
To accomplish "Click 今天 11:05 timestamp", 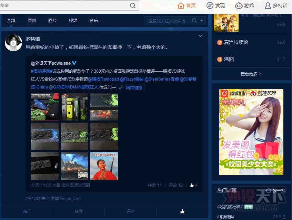I will coord(41,185).
